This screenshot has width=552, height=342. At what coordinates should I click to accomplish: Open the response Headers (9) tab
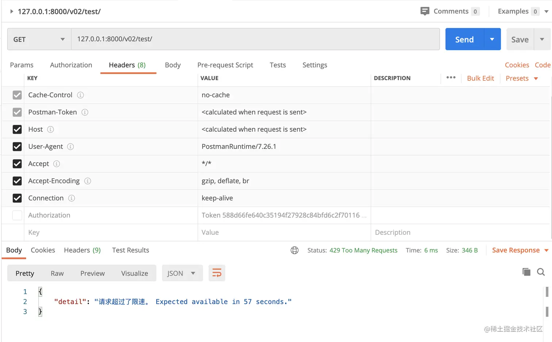[x=82, y=250]
